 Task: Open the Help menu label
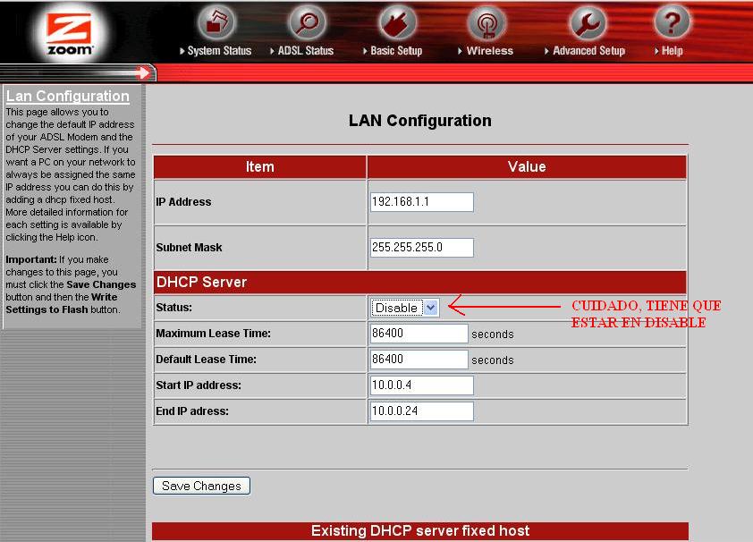click(672, 50)
